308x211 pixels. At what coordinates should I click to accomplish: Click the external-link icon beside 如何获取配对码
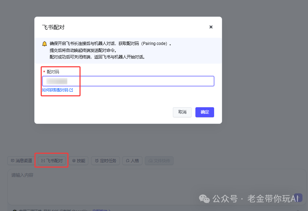(x=71, y=90)
